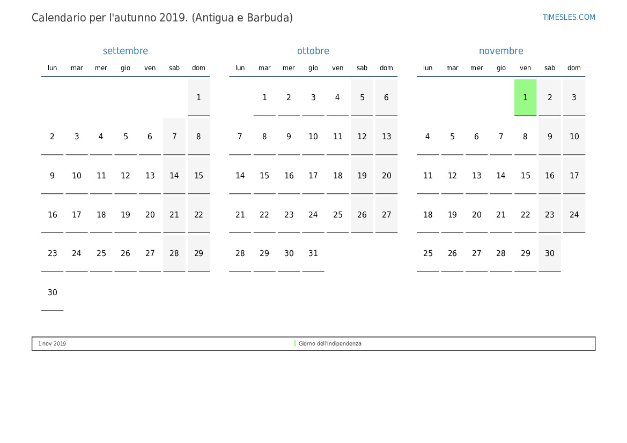Select the ottobre month heading
627x443 pixels.
point(313,51)
